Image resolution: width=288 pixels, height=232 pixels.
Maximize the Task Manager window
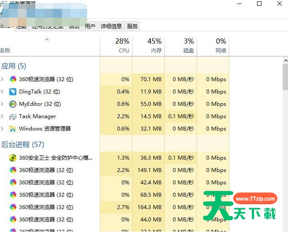259,4
